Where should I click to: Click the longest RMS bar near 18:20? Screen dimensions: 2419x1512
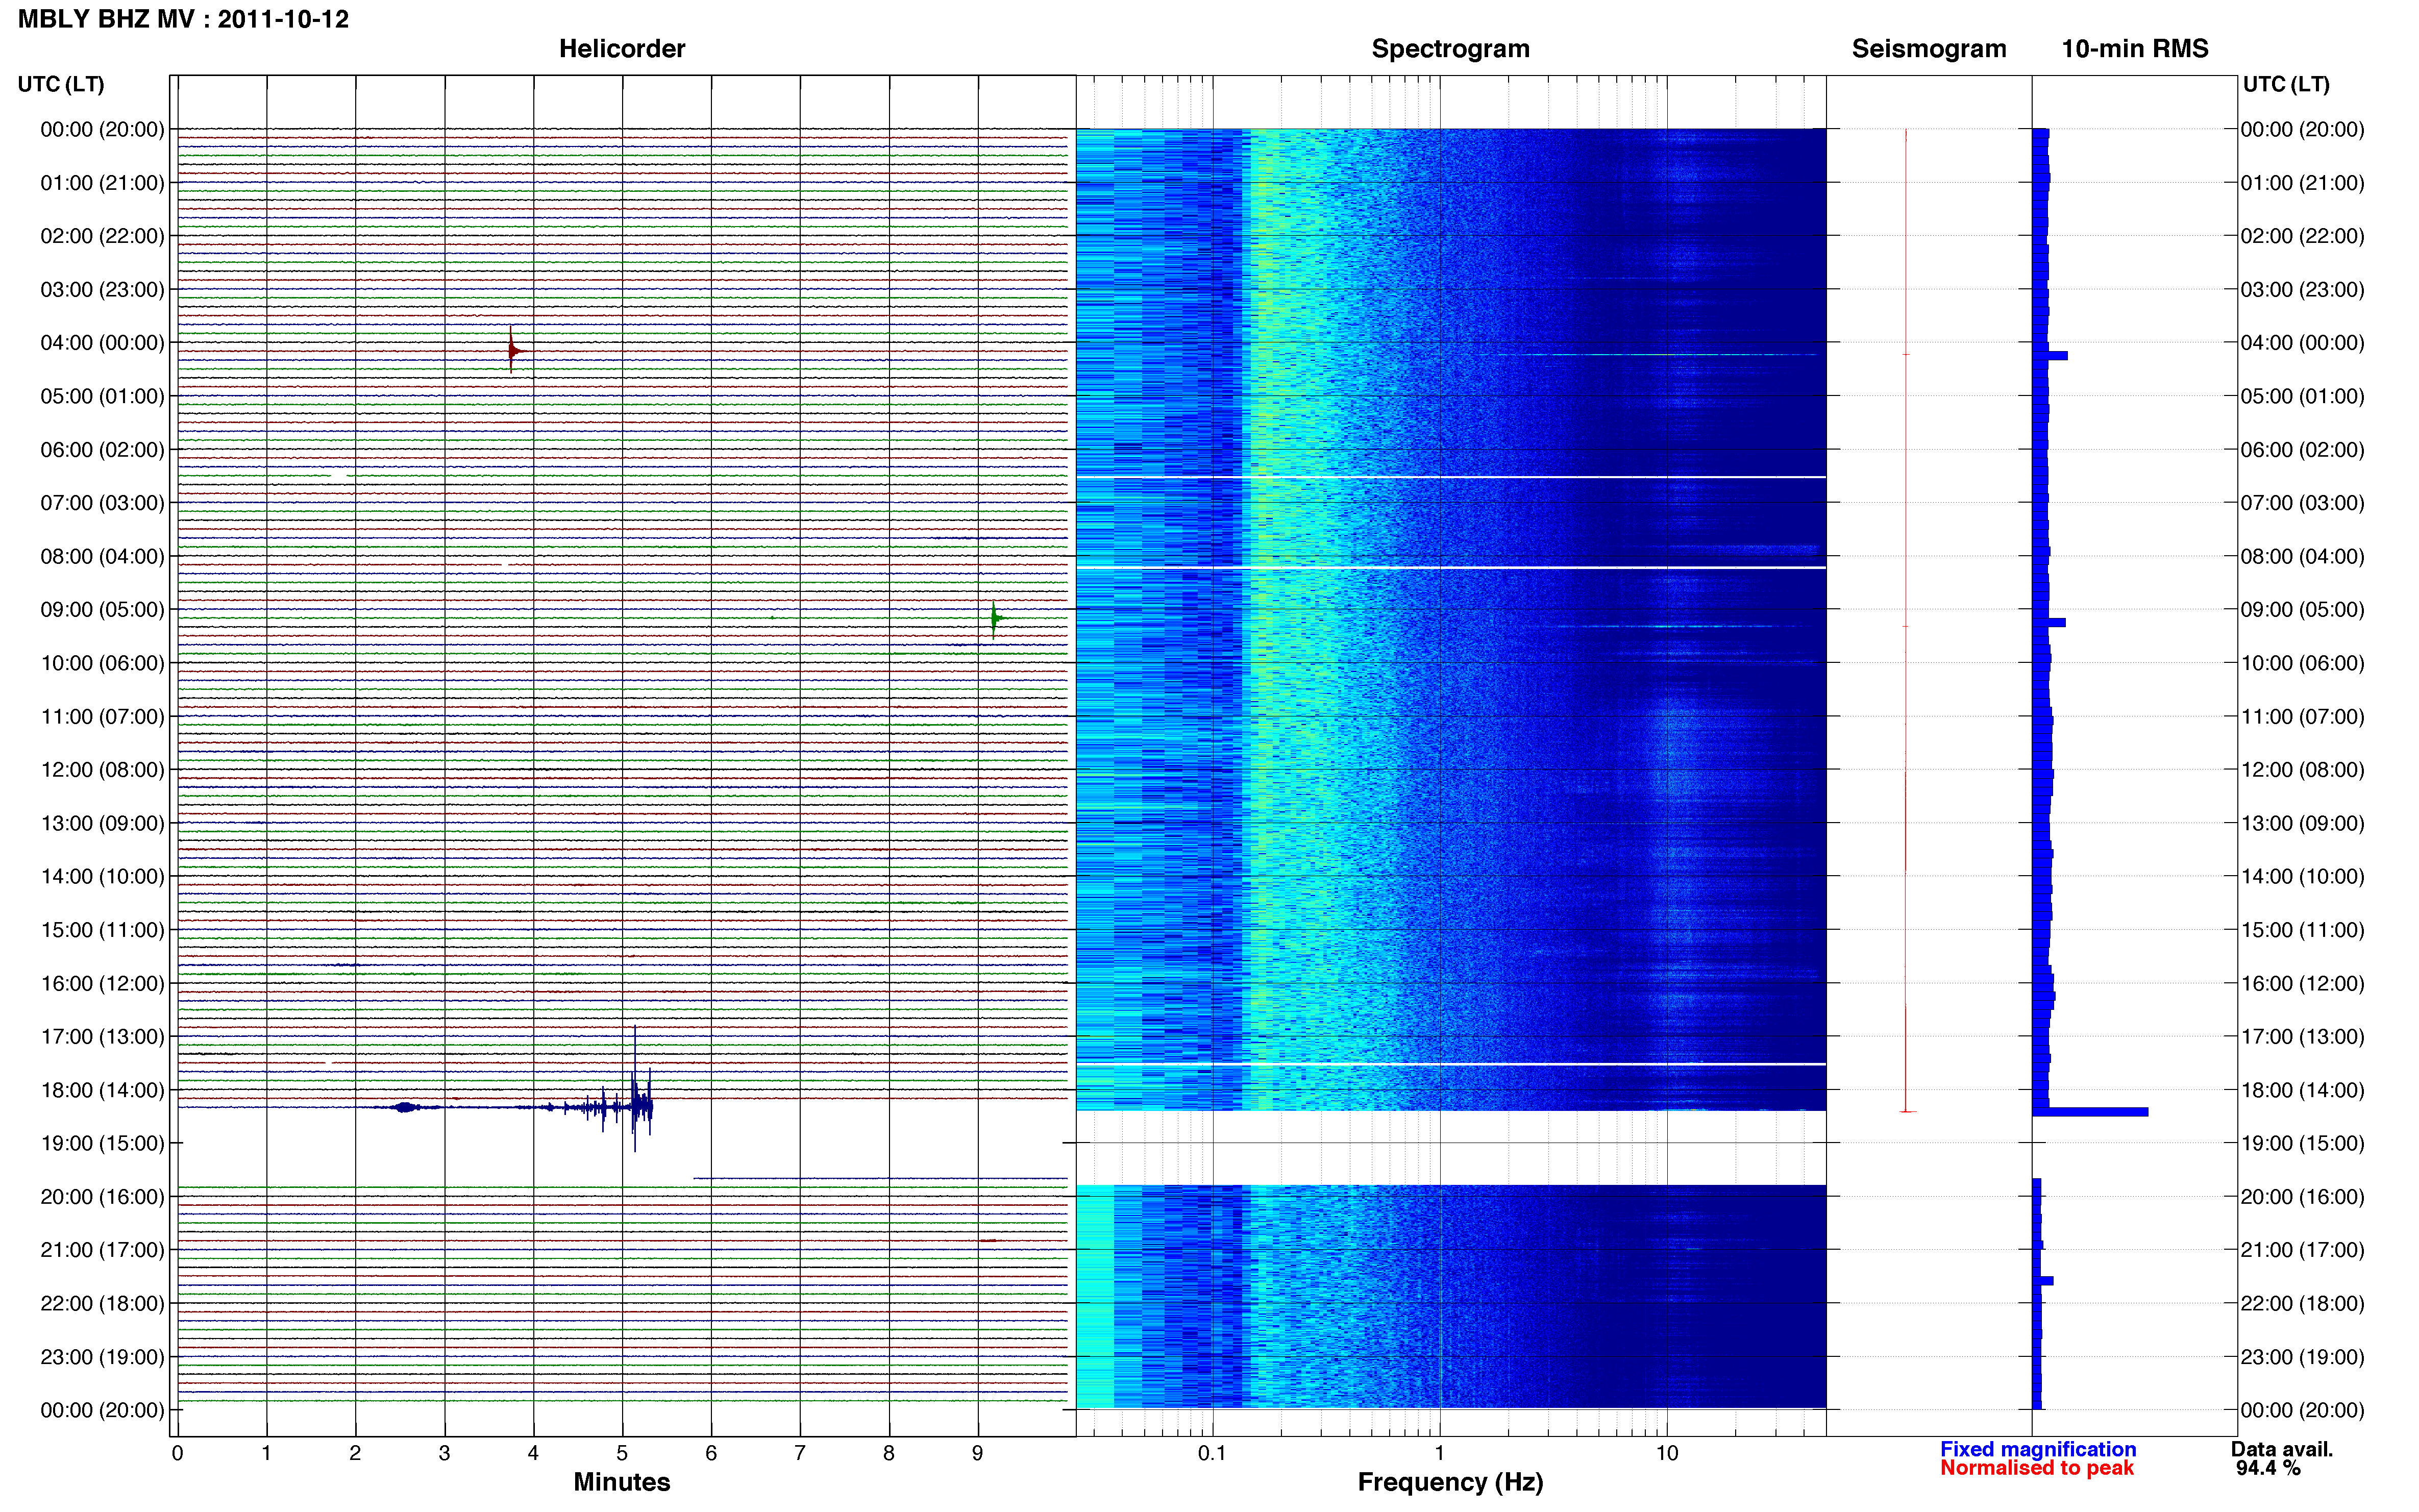click(x=2090, y=1112)
